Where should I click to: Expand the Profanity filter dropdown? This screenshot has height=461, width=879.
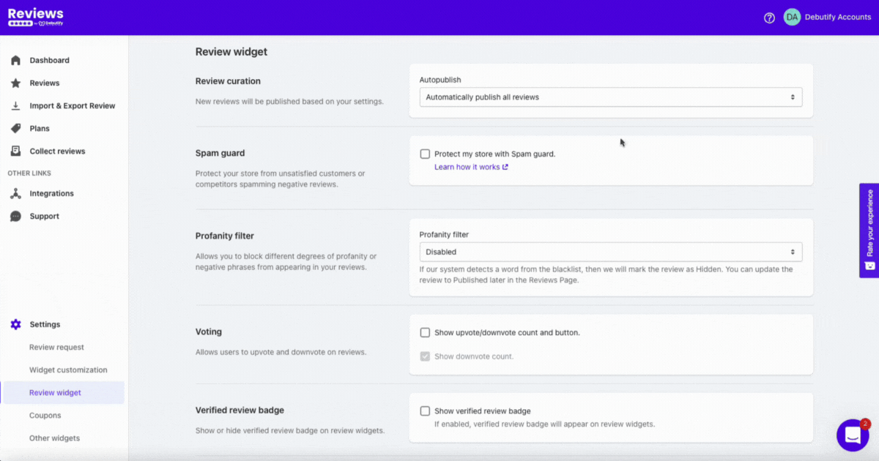click(611, 252)
